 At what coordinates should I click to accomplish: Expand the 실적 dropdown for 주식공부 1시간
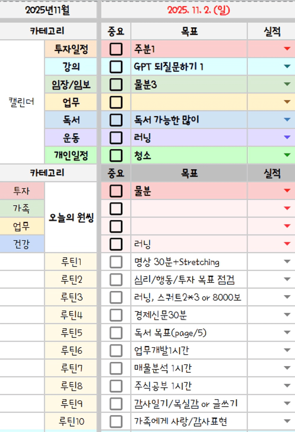click(287, 386)
